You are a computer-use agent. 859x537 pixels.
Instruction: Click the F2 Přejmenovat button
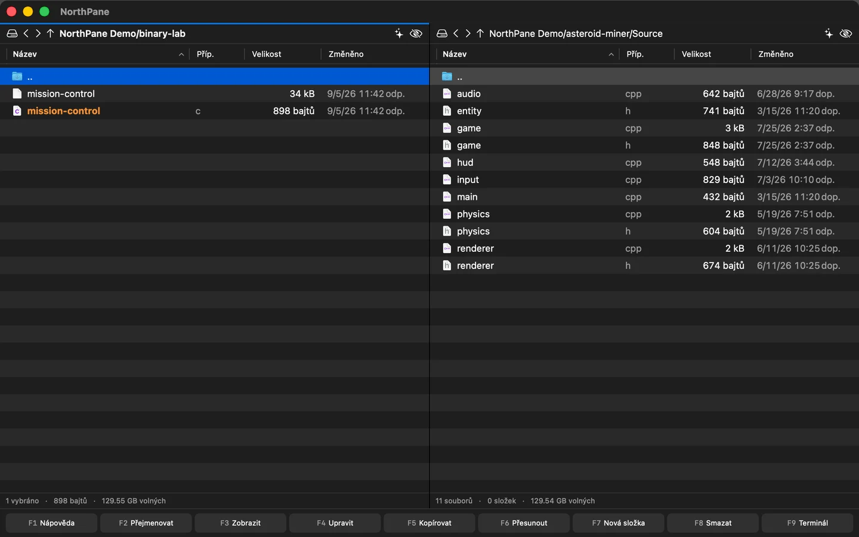[146, 523]
